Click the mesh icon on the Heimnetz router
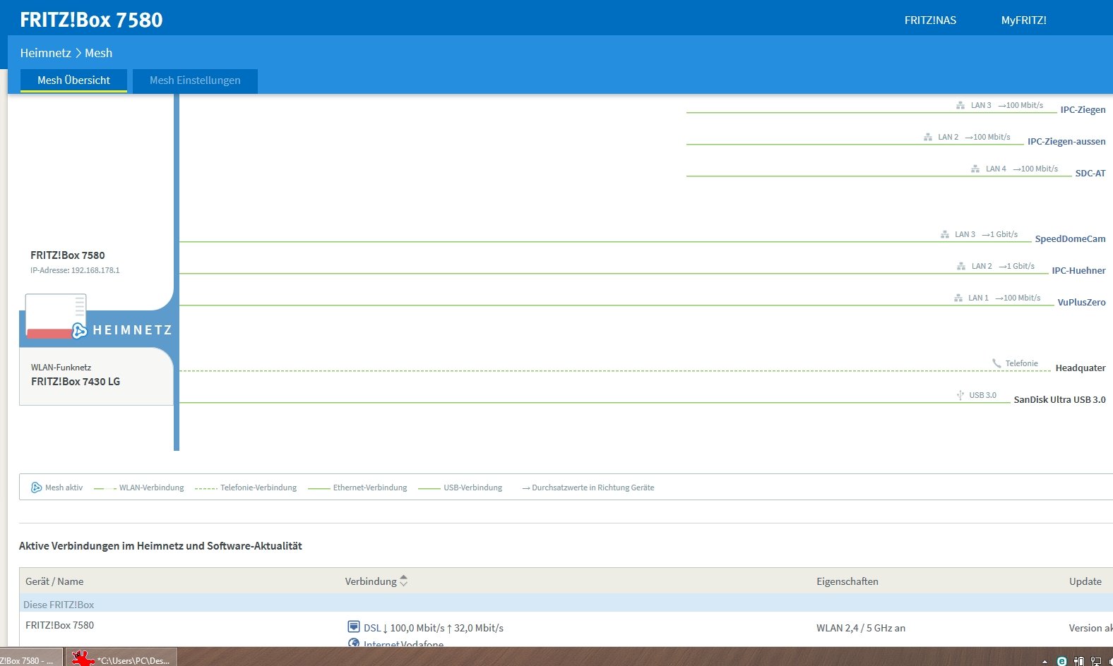 pos(80,330)
